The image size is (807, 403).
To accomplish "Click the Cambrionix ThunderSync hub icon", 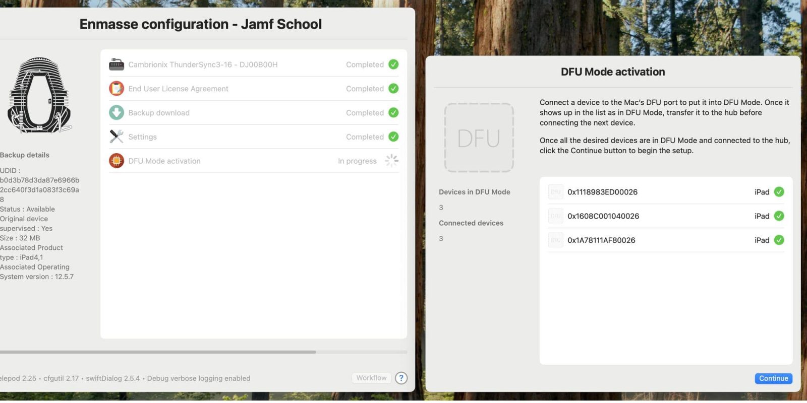I will pyautogui.click(x=117, y=64).
